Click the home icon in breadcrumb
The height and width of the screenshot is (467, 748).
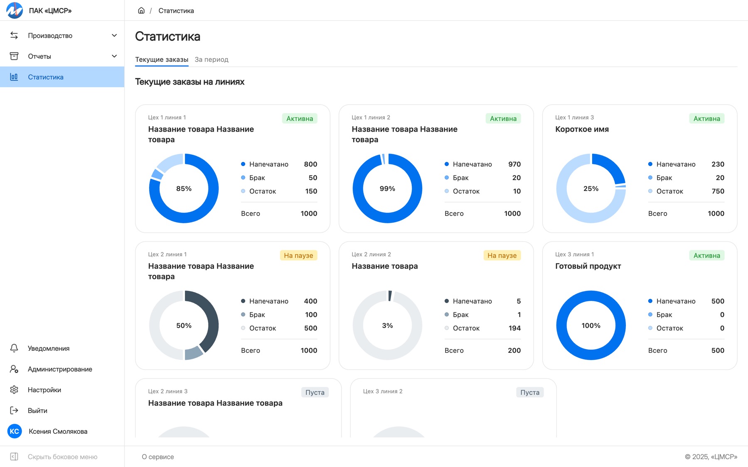tap(141, 10)
